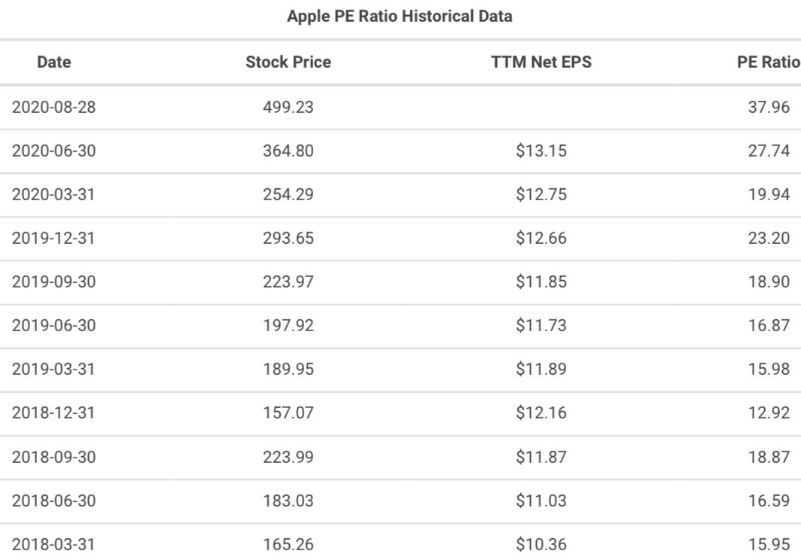Click the 16.87 PE ratio value

(x=769, y=325)
